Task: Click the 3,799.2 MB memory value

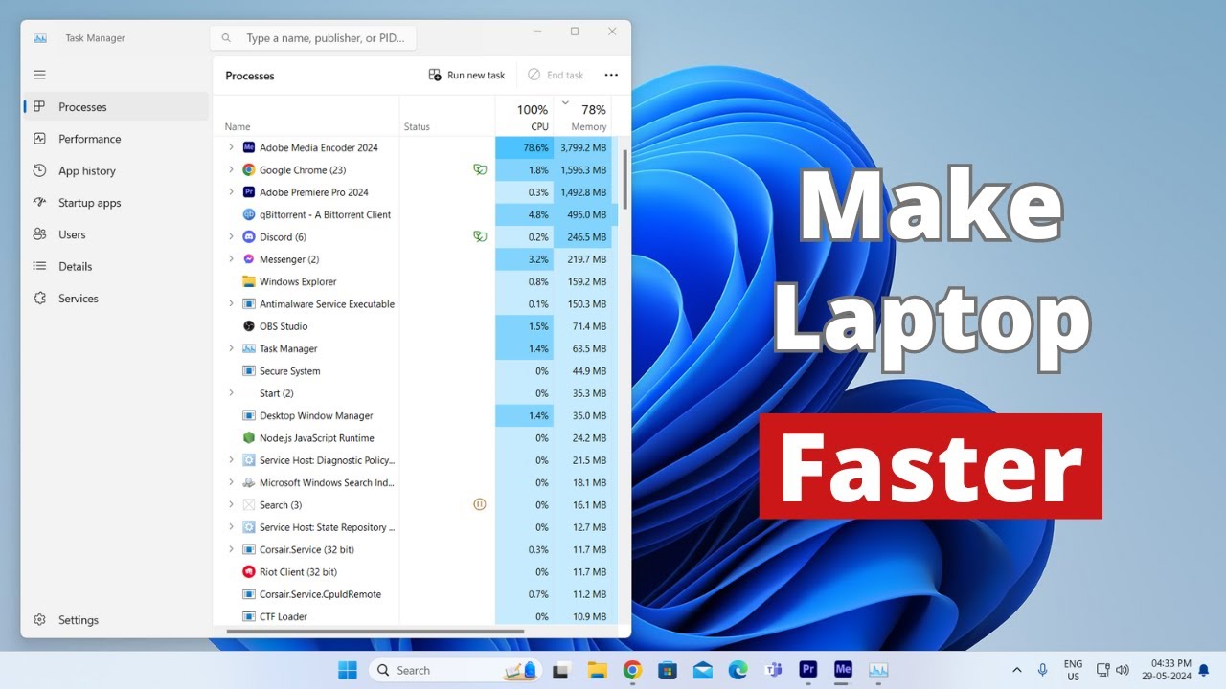Action: pyautogui.click(x=583, y=147)
